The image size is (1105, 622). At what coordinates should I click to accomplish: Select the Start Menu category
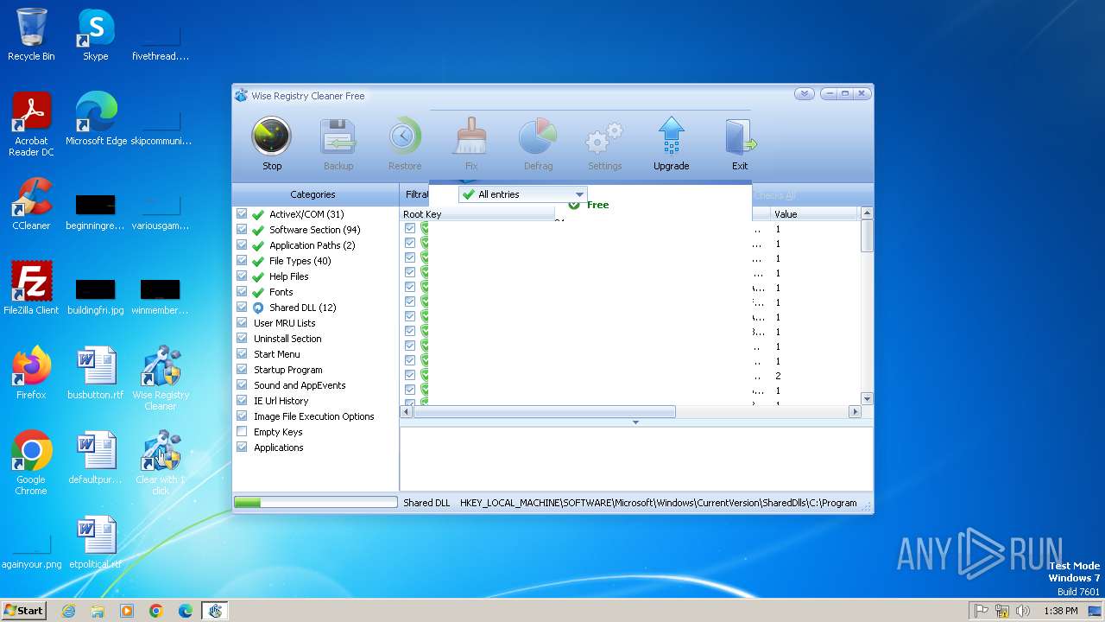click(277, 354)
